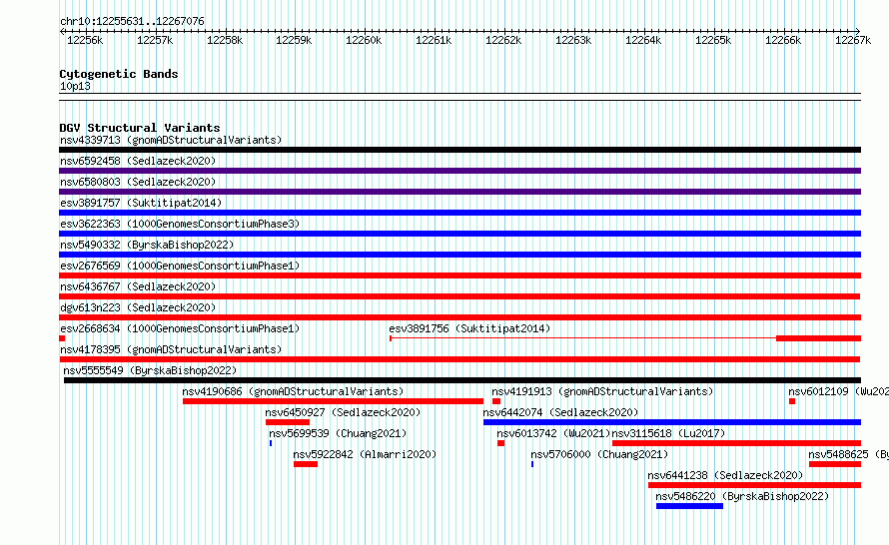Screen dimensions: 889x545
Task: Open the nsv5699539 (Chuang2021) label
Action: 338,433
